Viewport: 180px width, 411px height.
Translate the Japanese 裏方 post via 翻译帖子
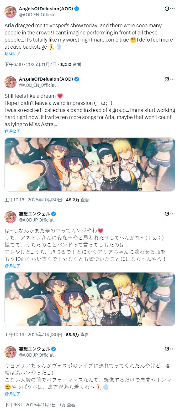click(x=12, y=394)
